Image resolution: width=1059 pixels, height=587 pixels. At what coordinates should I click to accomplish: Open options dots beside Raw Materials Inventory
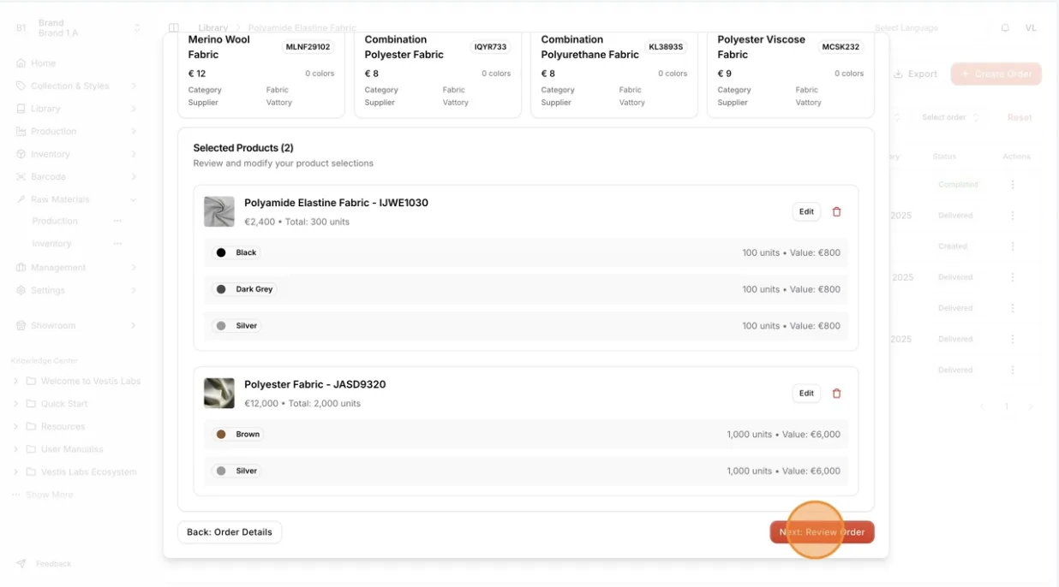tap(117, 244)
